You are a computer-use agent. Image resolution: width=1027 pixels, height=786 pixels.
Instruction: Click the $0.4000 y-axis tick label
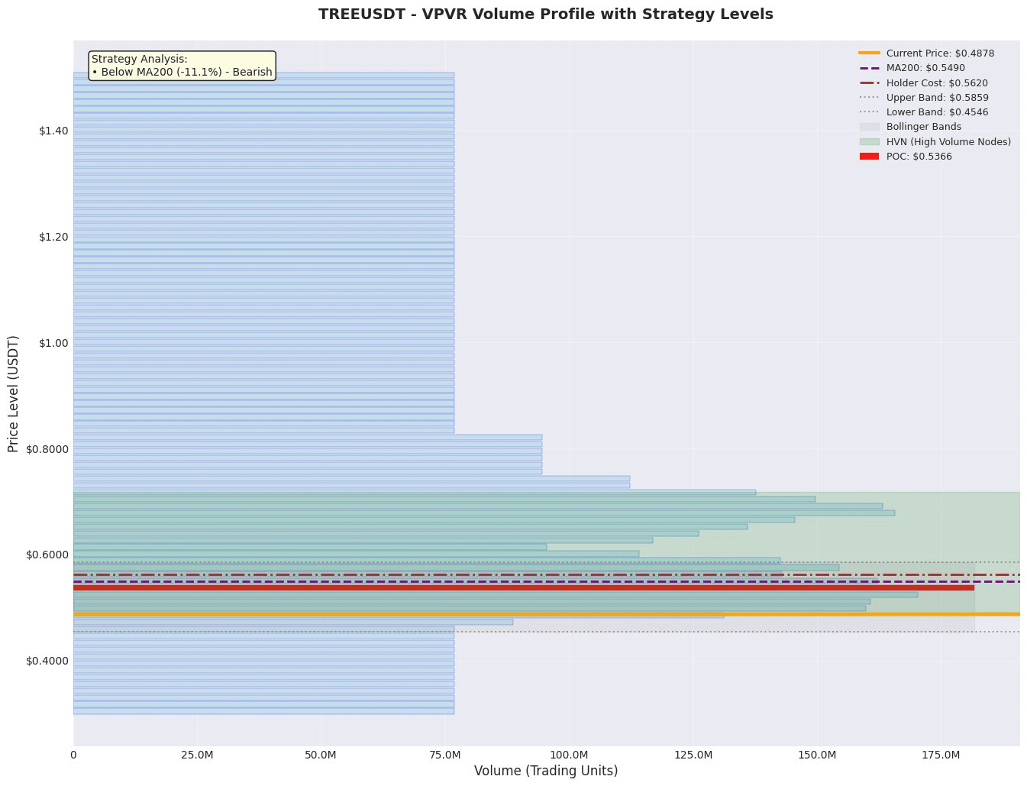[47, 661]
